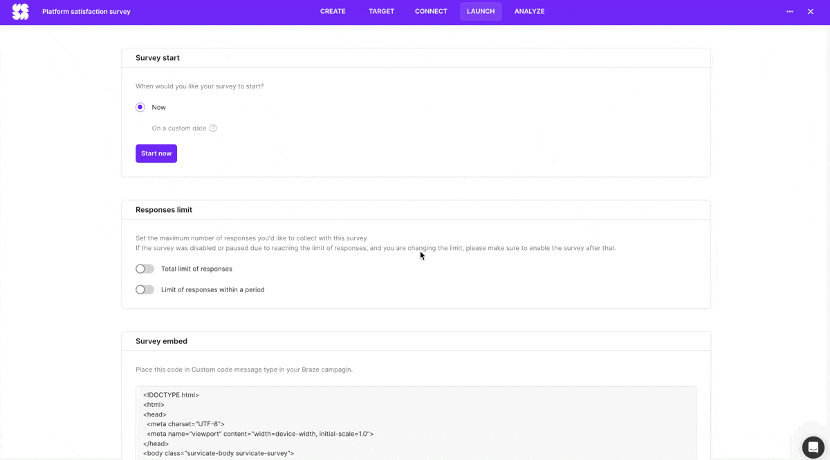Screen dimensions: 830x460
Task: Enable 'Limit of responses within a period'
Action: pyautogui.click(x=145, y=289)
